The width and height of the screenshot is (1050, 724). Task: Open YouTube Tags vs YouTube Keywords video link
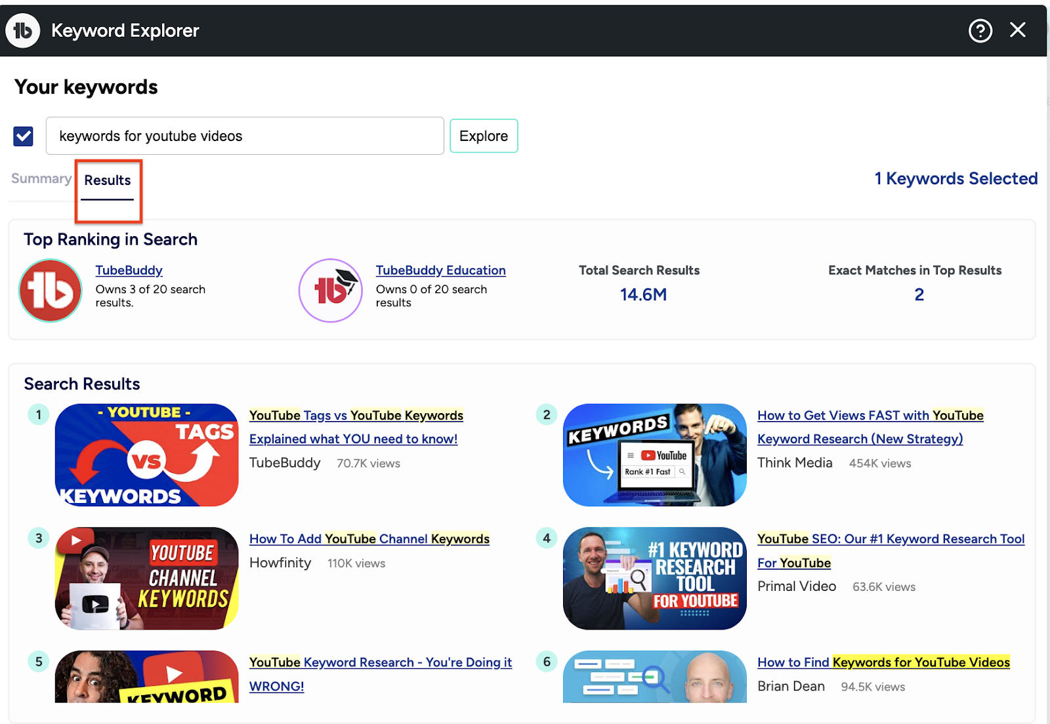point(356,427)
